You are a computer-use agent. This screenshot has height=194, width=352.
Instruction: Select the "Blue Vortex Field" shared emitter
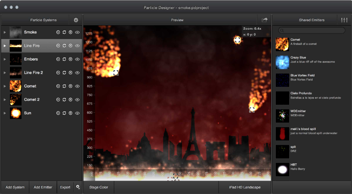click(311, 80)
